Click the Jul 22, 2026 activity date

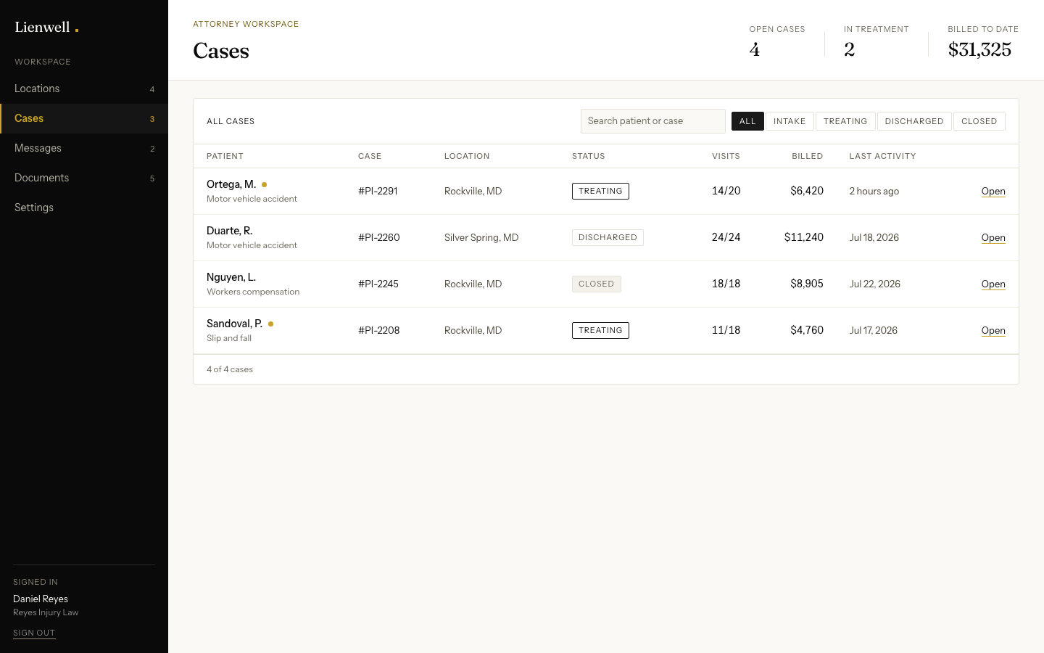coord(875,284)
